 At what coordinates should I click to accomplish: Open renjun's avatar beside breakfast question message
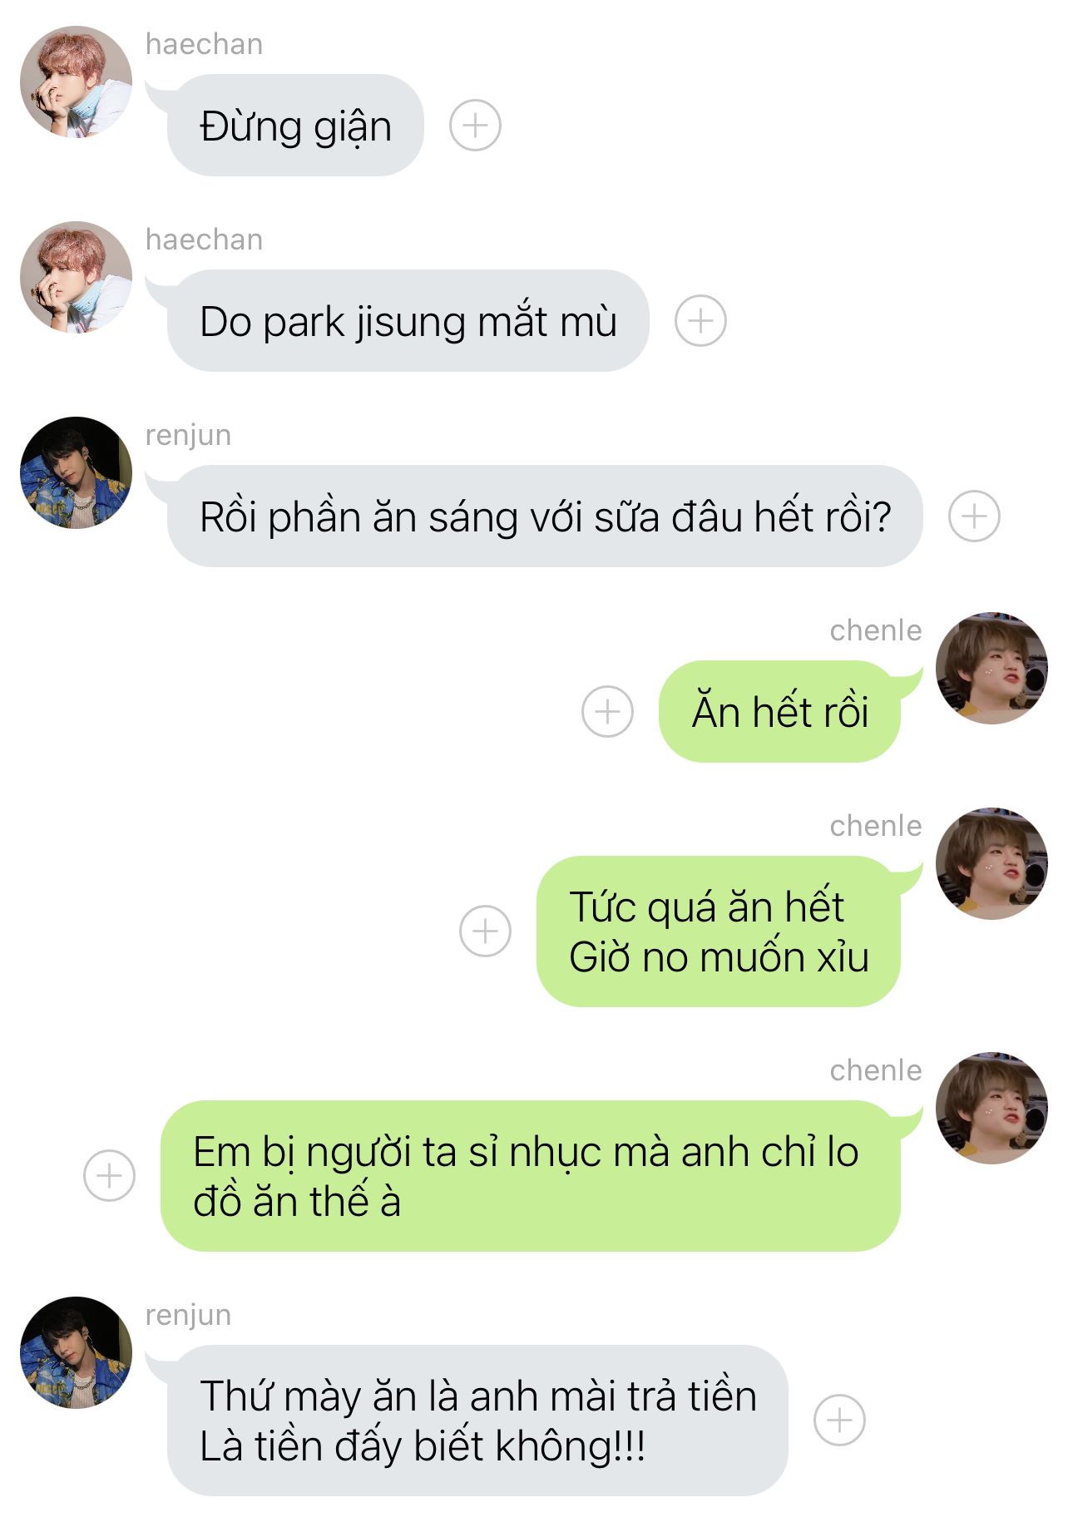(76, 472)
